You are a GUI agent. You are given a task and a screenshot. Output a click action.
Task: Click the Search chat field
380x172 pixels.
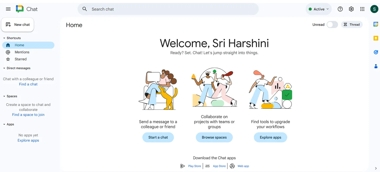pos(168,9)
